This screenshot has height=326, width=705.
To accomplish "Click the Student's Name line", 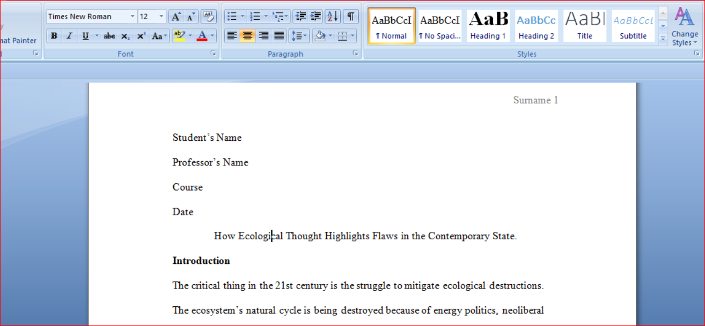I will tap(207, 138).
